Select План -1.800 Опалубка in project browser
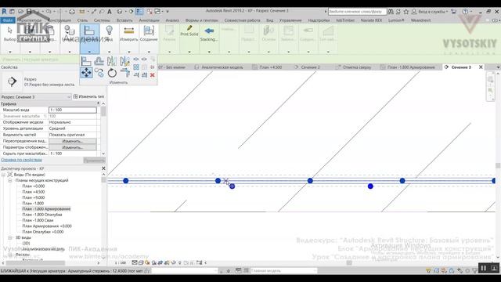Viewport: 501px width, 282px height. (42, 215)
